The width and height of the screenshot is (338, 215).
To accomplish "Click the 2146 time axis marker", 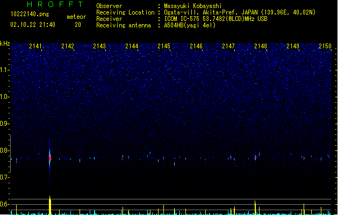I will click(196, 46).
